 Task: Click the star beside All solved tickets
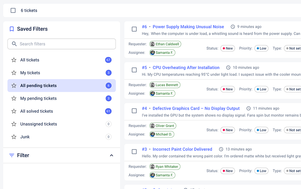[14, 111]
